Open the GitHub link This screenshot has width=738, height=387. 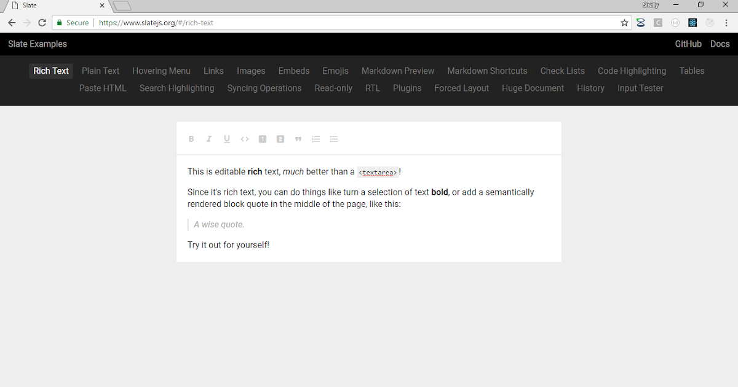[688, 44]
